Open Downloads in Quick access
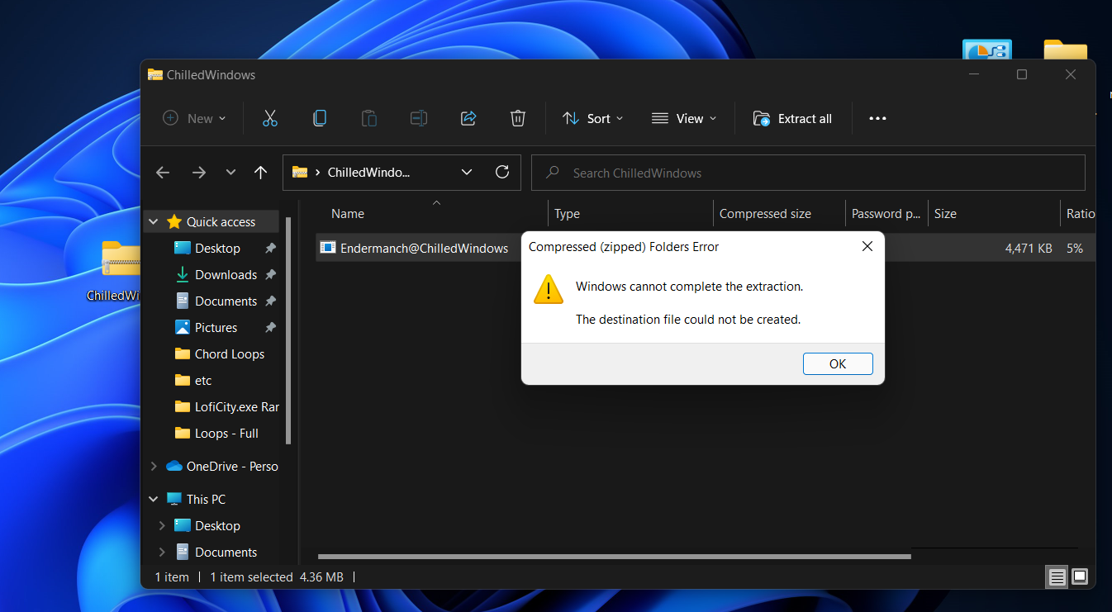 (x=226, y=275)
